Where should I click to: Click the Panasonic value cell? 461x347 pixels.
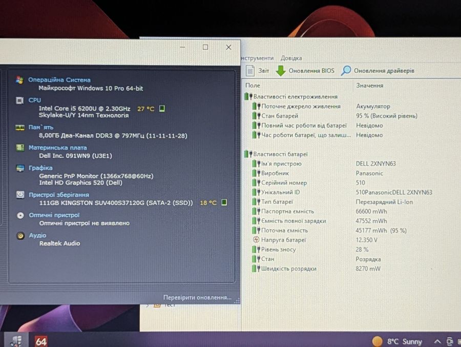[x=369, y=173]
